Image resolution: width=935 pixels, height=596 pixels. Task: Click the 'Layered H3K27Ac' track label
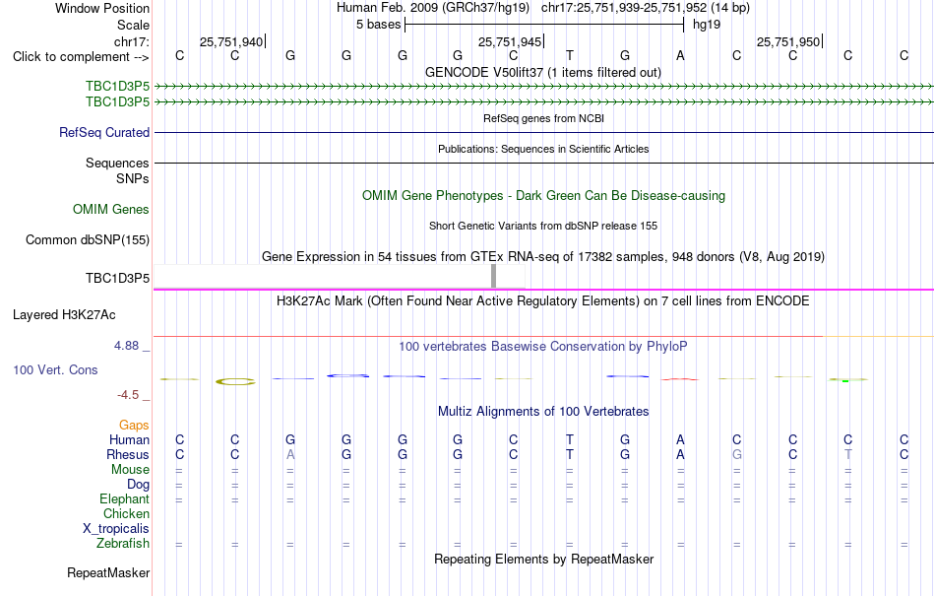coord(64,315)
